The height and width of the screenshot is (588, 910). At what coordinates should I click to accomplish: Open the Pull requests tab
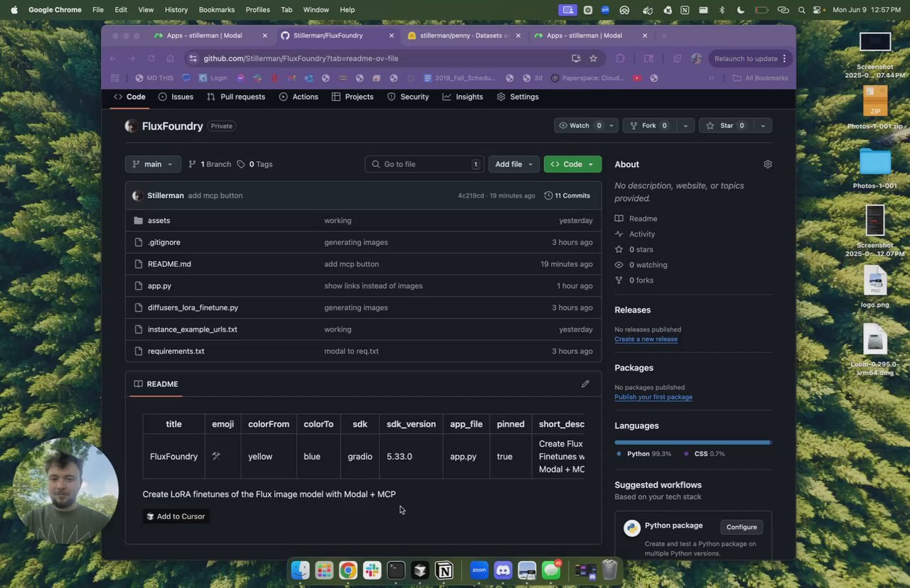click(x=236, y=97)
